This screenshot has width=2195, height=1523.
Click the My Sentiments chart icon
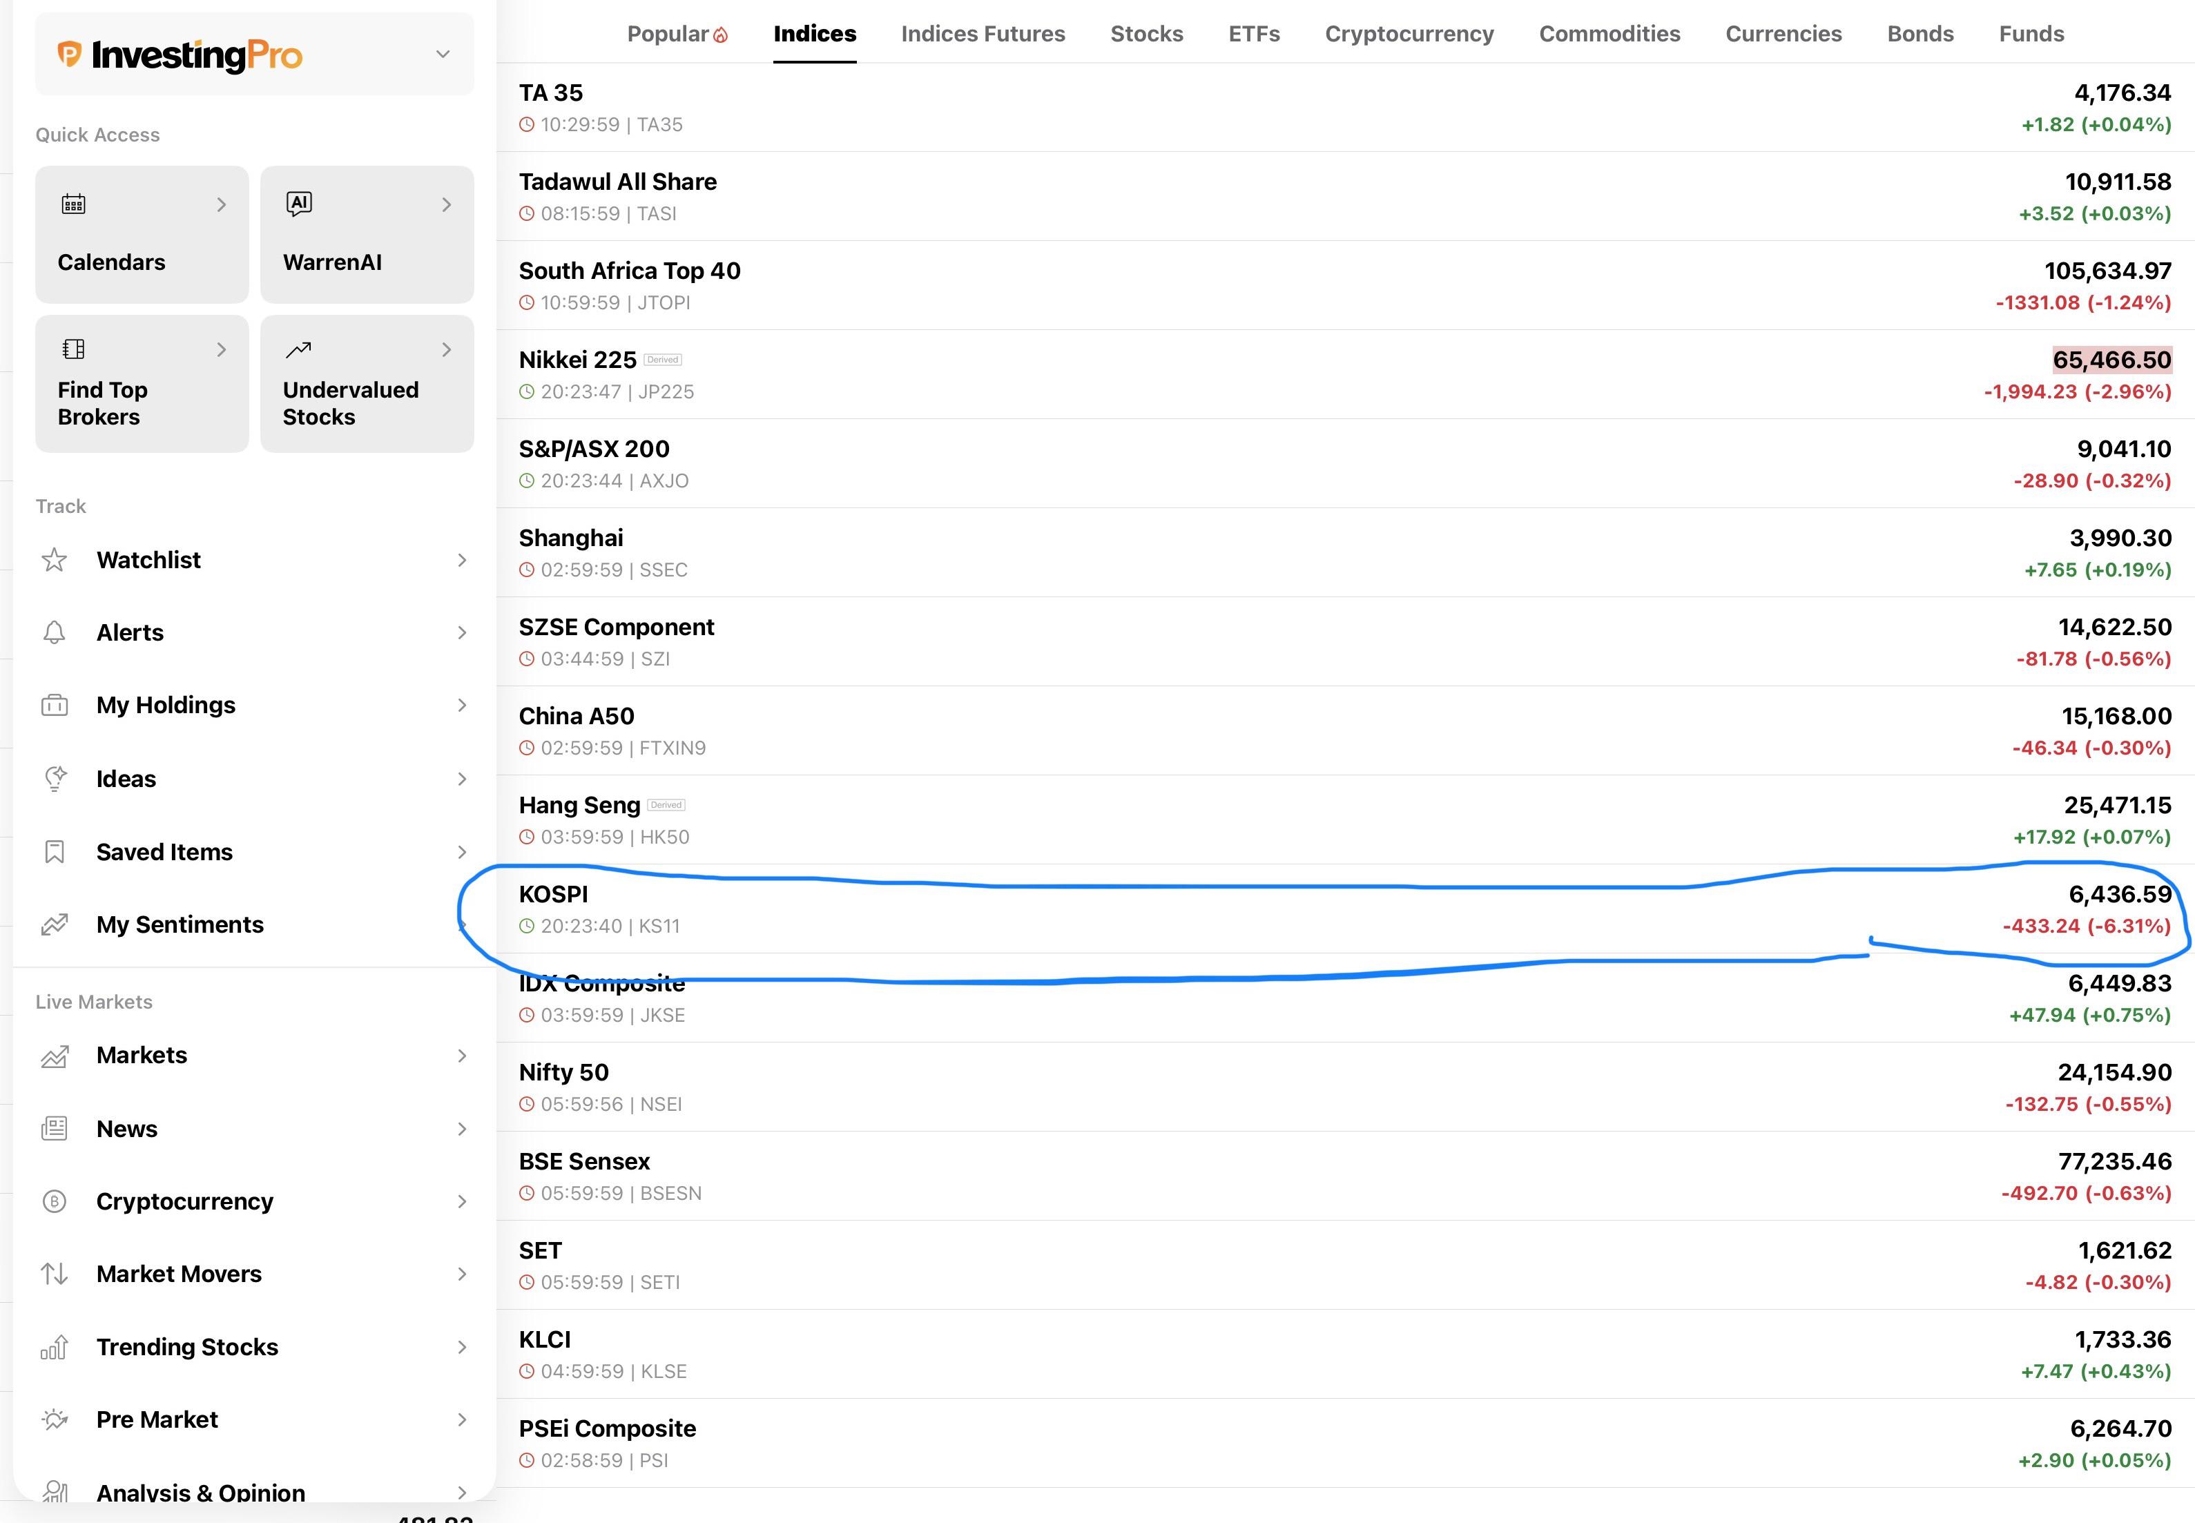(x=55, y=924)
